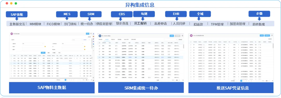
Task: Open the FICO模块 item
Action: pos(53,24)
